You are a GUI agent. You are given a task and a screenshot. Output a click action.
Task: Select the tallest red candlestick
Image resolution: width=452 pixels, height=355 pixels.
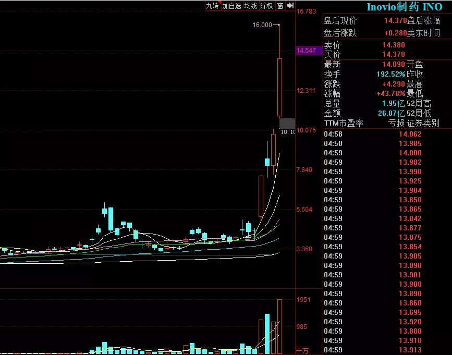point(279,87)
